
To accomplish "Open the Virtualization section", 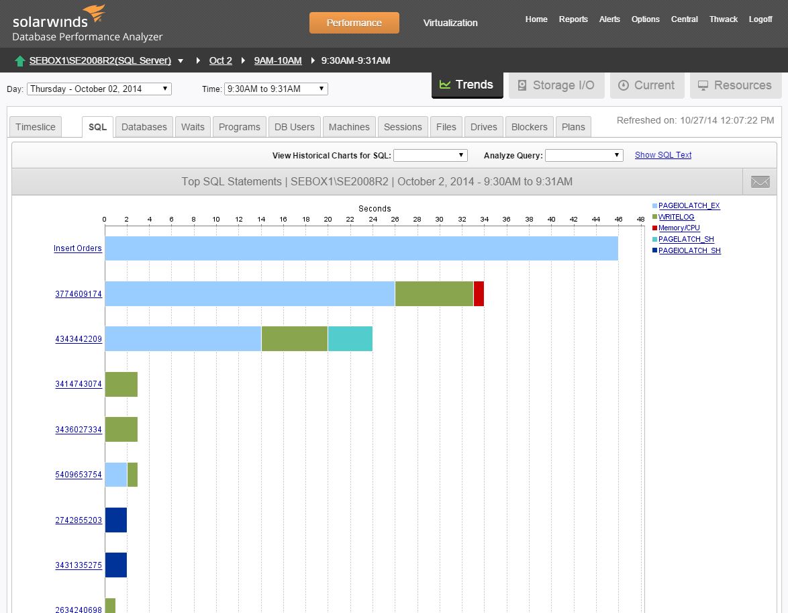I will coord(450,23).
